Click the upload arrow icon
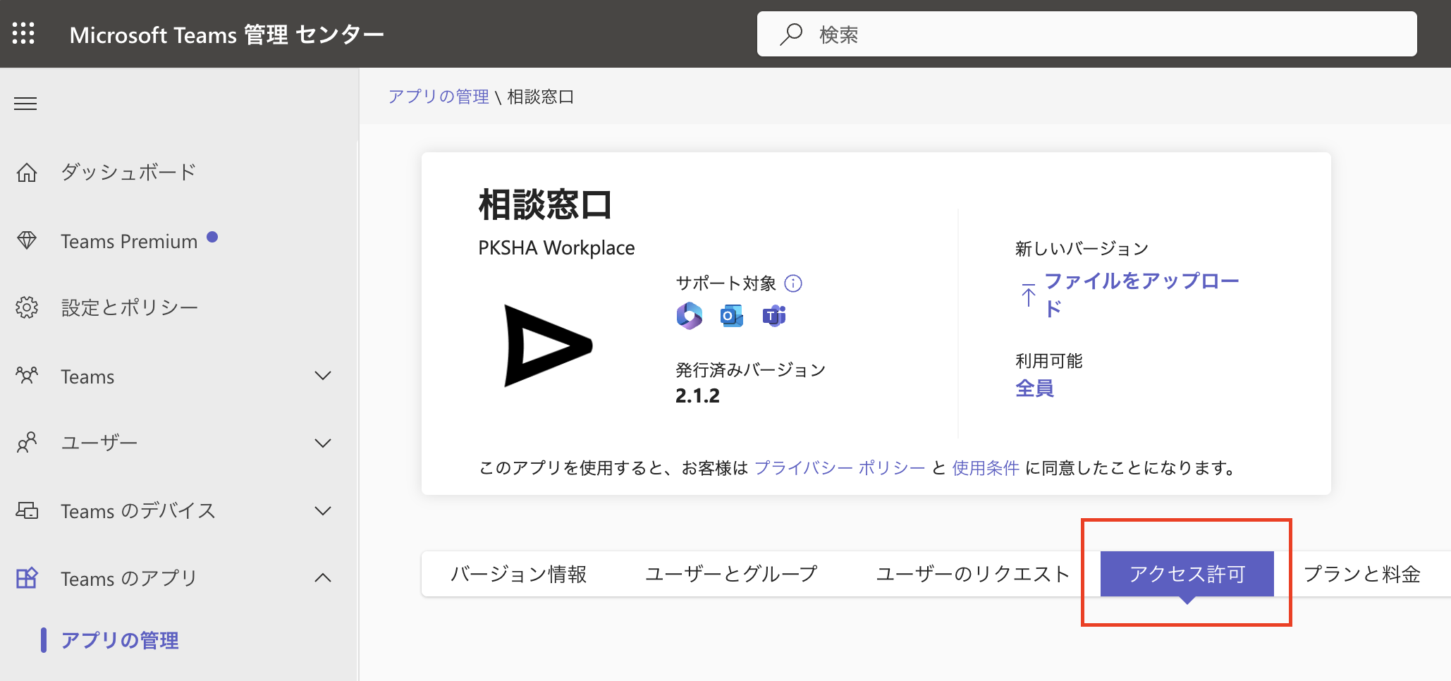Viewport: 1451px width, 681px height. [x=1029, y=295]
